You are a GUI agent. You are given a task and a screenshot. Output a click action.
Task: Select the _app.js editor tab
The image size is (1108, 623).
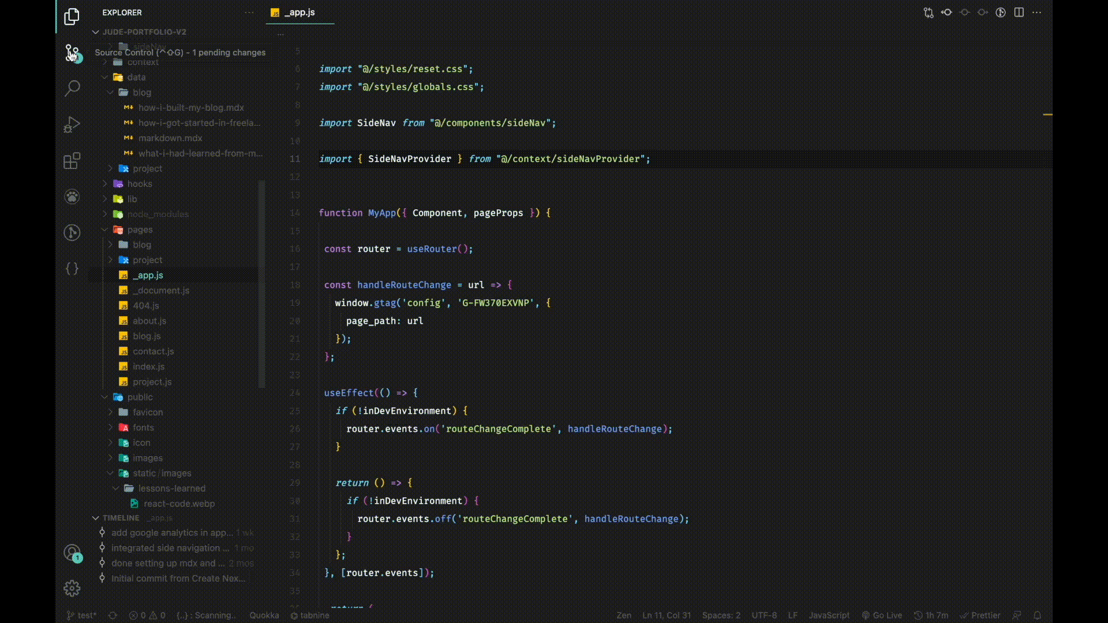[299, 13]
